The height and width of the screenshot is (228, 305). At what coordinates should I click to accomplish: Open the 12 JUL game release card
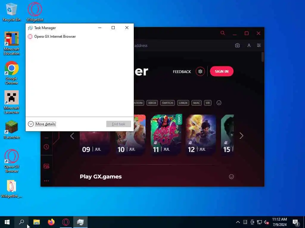(x=201, y=135)
